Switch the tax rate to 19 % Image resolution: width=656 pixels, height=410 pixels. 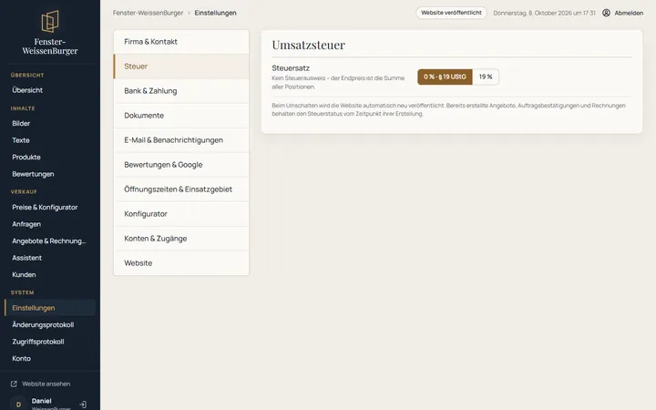pos(486,77)
